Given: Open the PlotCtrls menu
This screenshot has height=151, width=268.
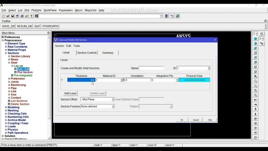Looking at the screenshot, I should [x=36, y=10].
